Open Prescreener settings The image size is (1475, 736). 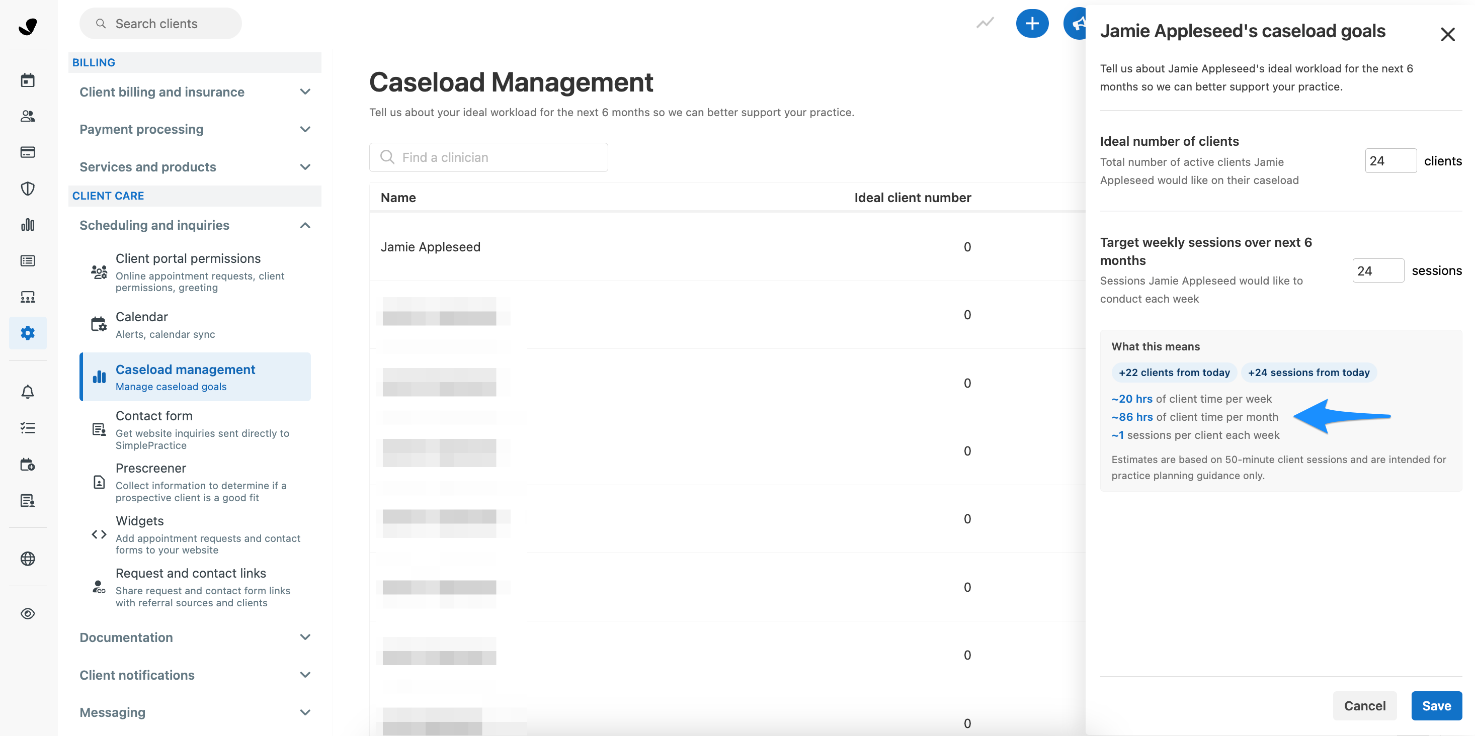(x=195, y=483)
